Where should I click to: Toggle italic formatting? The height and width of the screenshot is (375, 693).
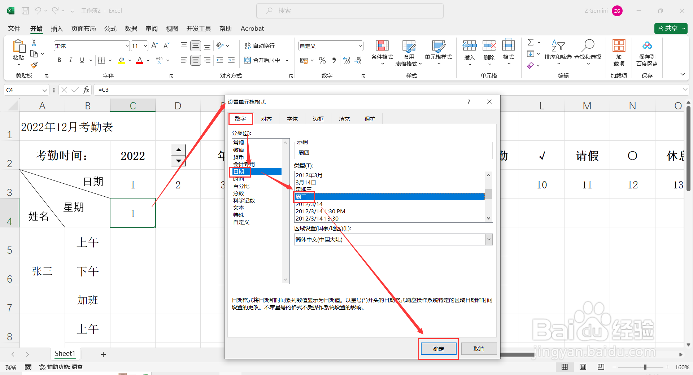(x=71, y=60)
